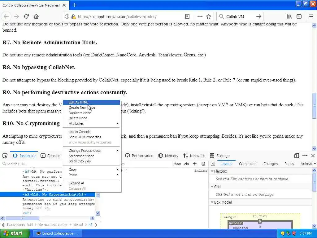Click the div.col breadcrumb item
This screenshot has width=317, height=238.
click(x=78, y=225)
